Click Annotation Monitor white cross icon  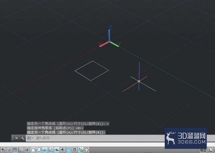click(x=87, y=150)
